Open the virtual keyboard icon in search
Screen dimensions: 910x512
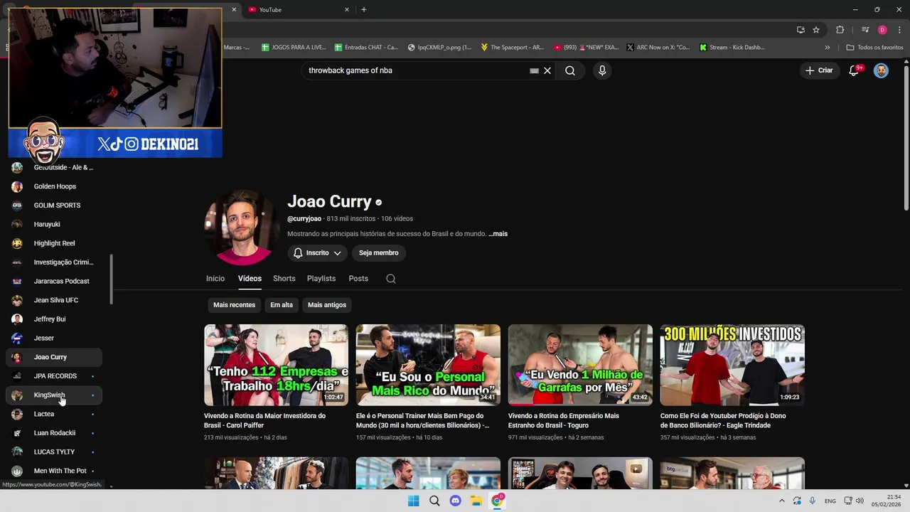point(534,71)
